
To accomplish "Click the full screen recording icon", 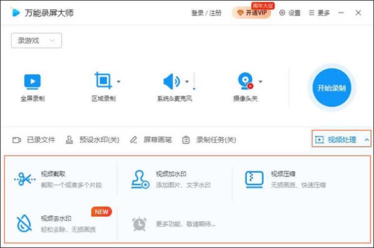I will pyautogui.click(x=32, y=82).
